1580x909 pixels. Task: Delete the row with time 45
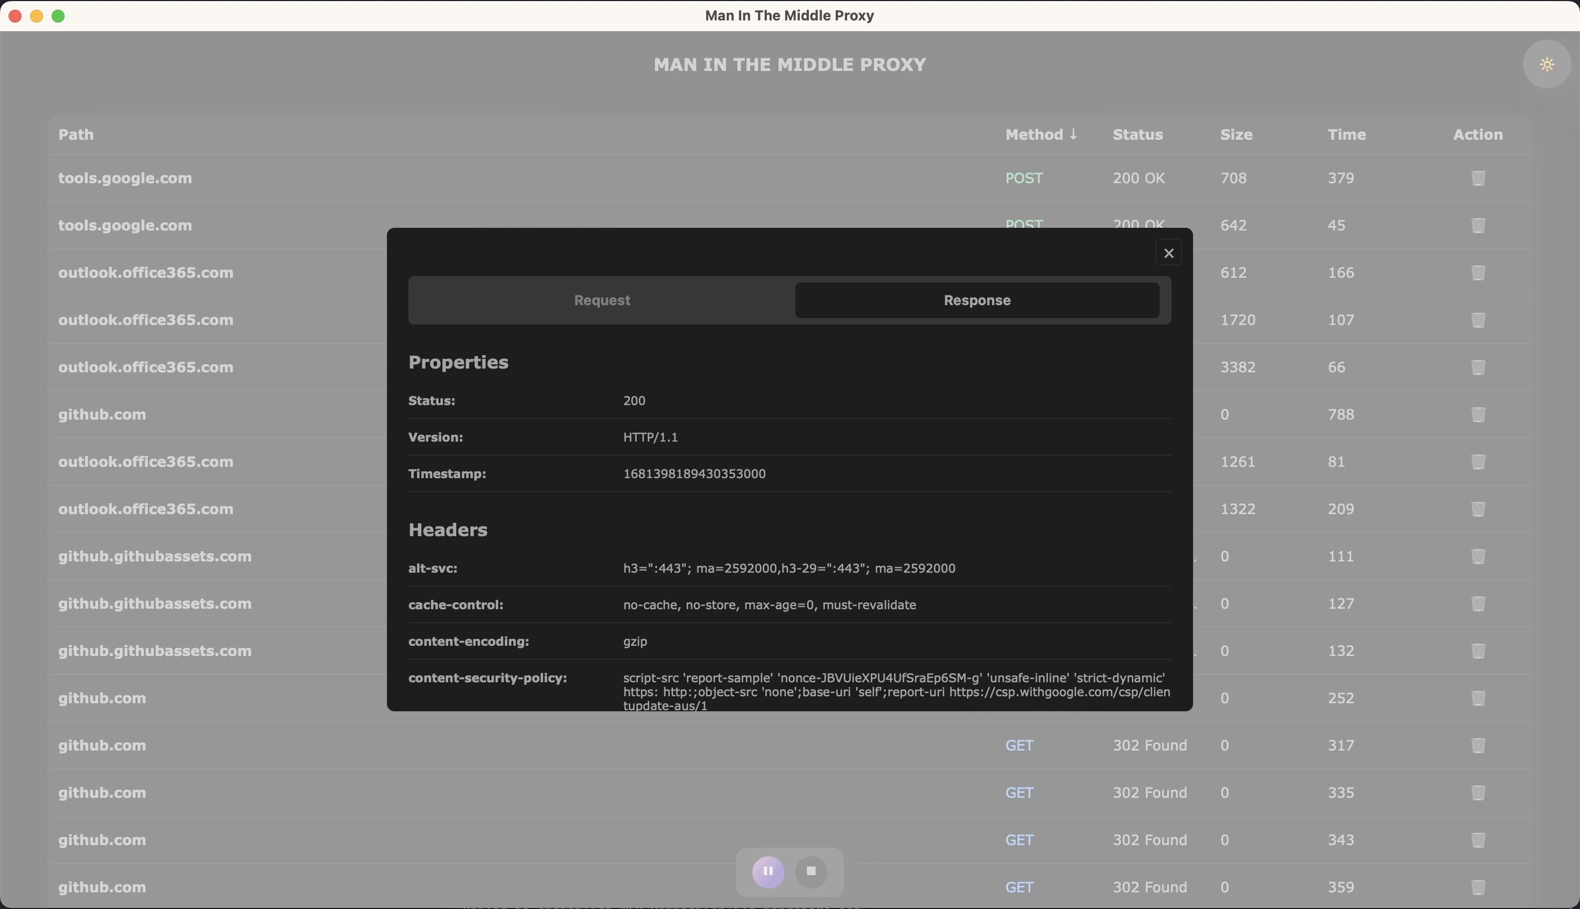1477,226
